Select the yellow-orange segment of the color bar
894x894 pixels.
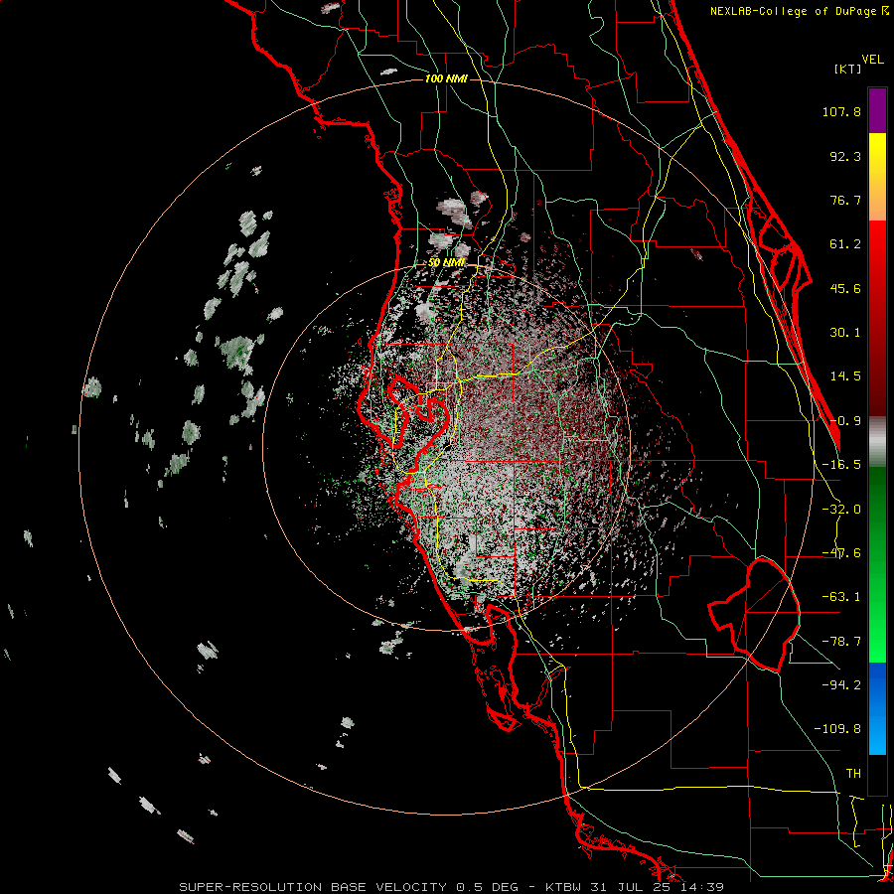click(x=877, y=177)
